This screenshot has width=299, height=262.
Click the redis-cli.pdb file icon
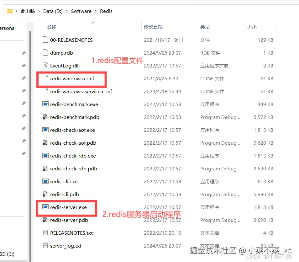(x=45, y=194)
